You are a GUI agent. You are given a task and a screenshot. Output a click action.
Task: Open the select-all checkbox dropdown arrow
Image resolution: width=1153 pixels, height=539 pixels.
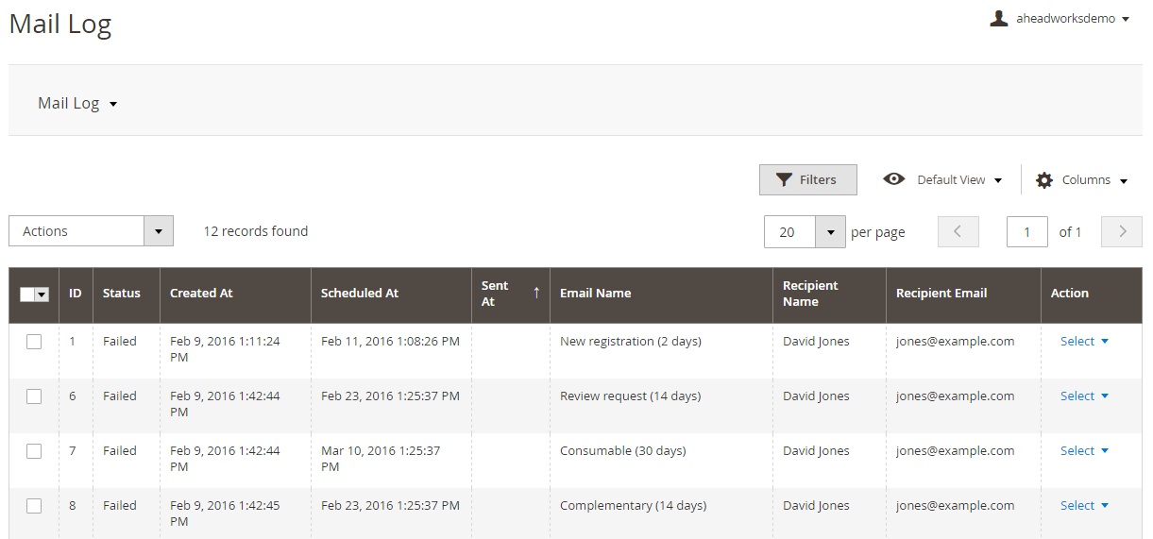[42, 295]
